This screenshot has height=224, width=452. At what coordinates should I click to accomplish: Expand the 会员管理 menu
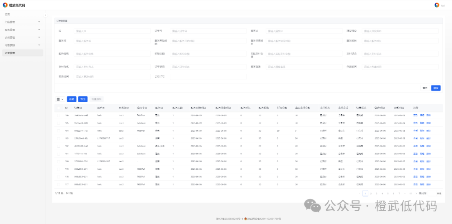point(23,38)
